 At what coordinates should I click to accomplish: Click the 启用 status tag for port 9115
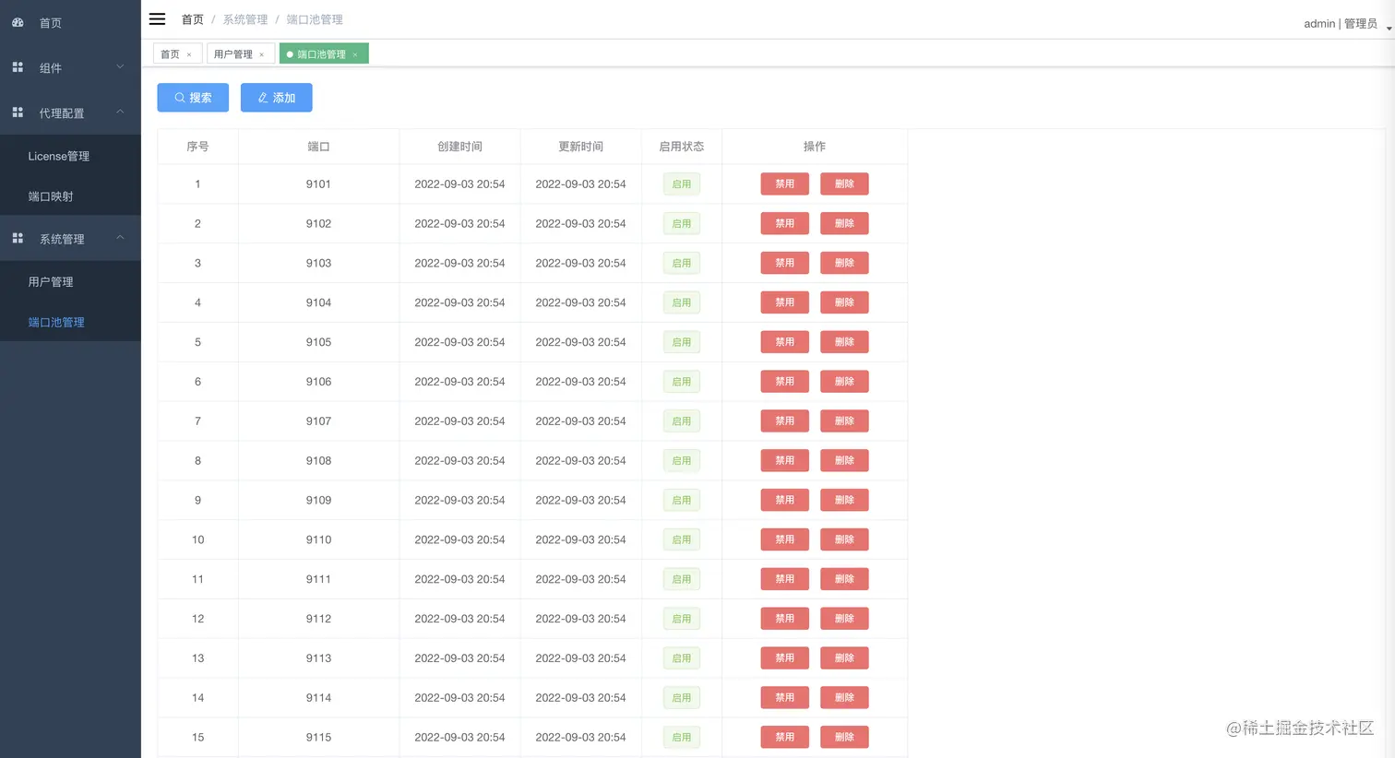[x=682, y=737]
